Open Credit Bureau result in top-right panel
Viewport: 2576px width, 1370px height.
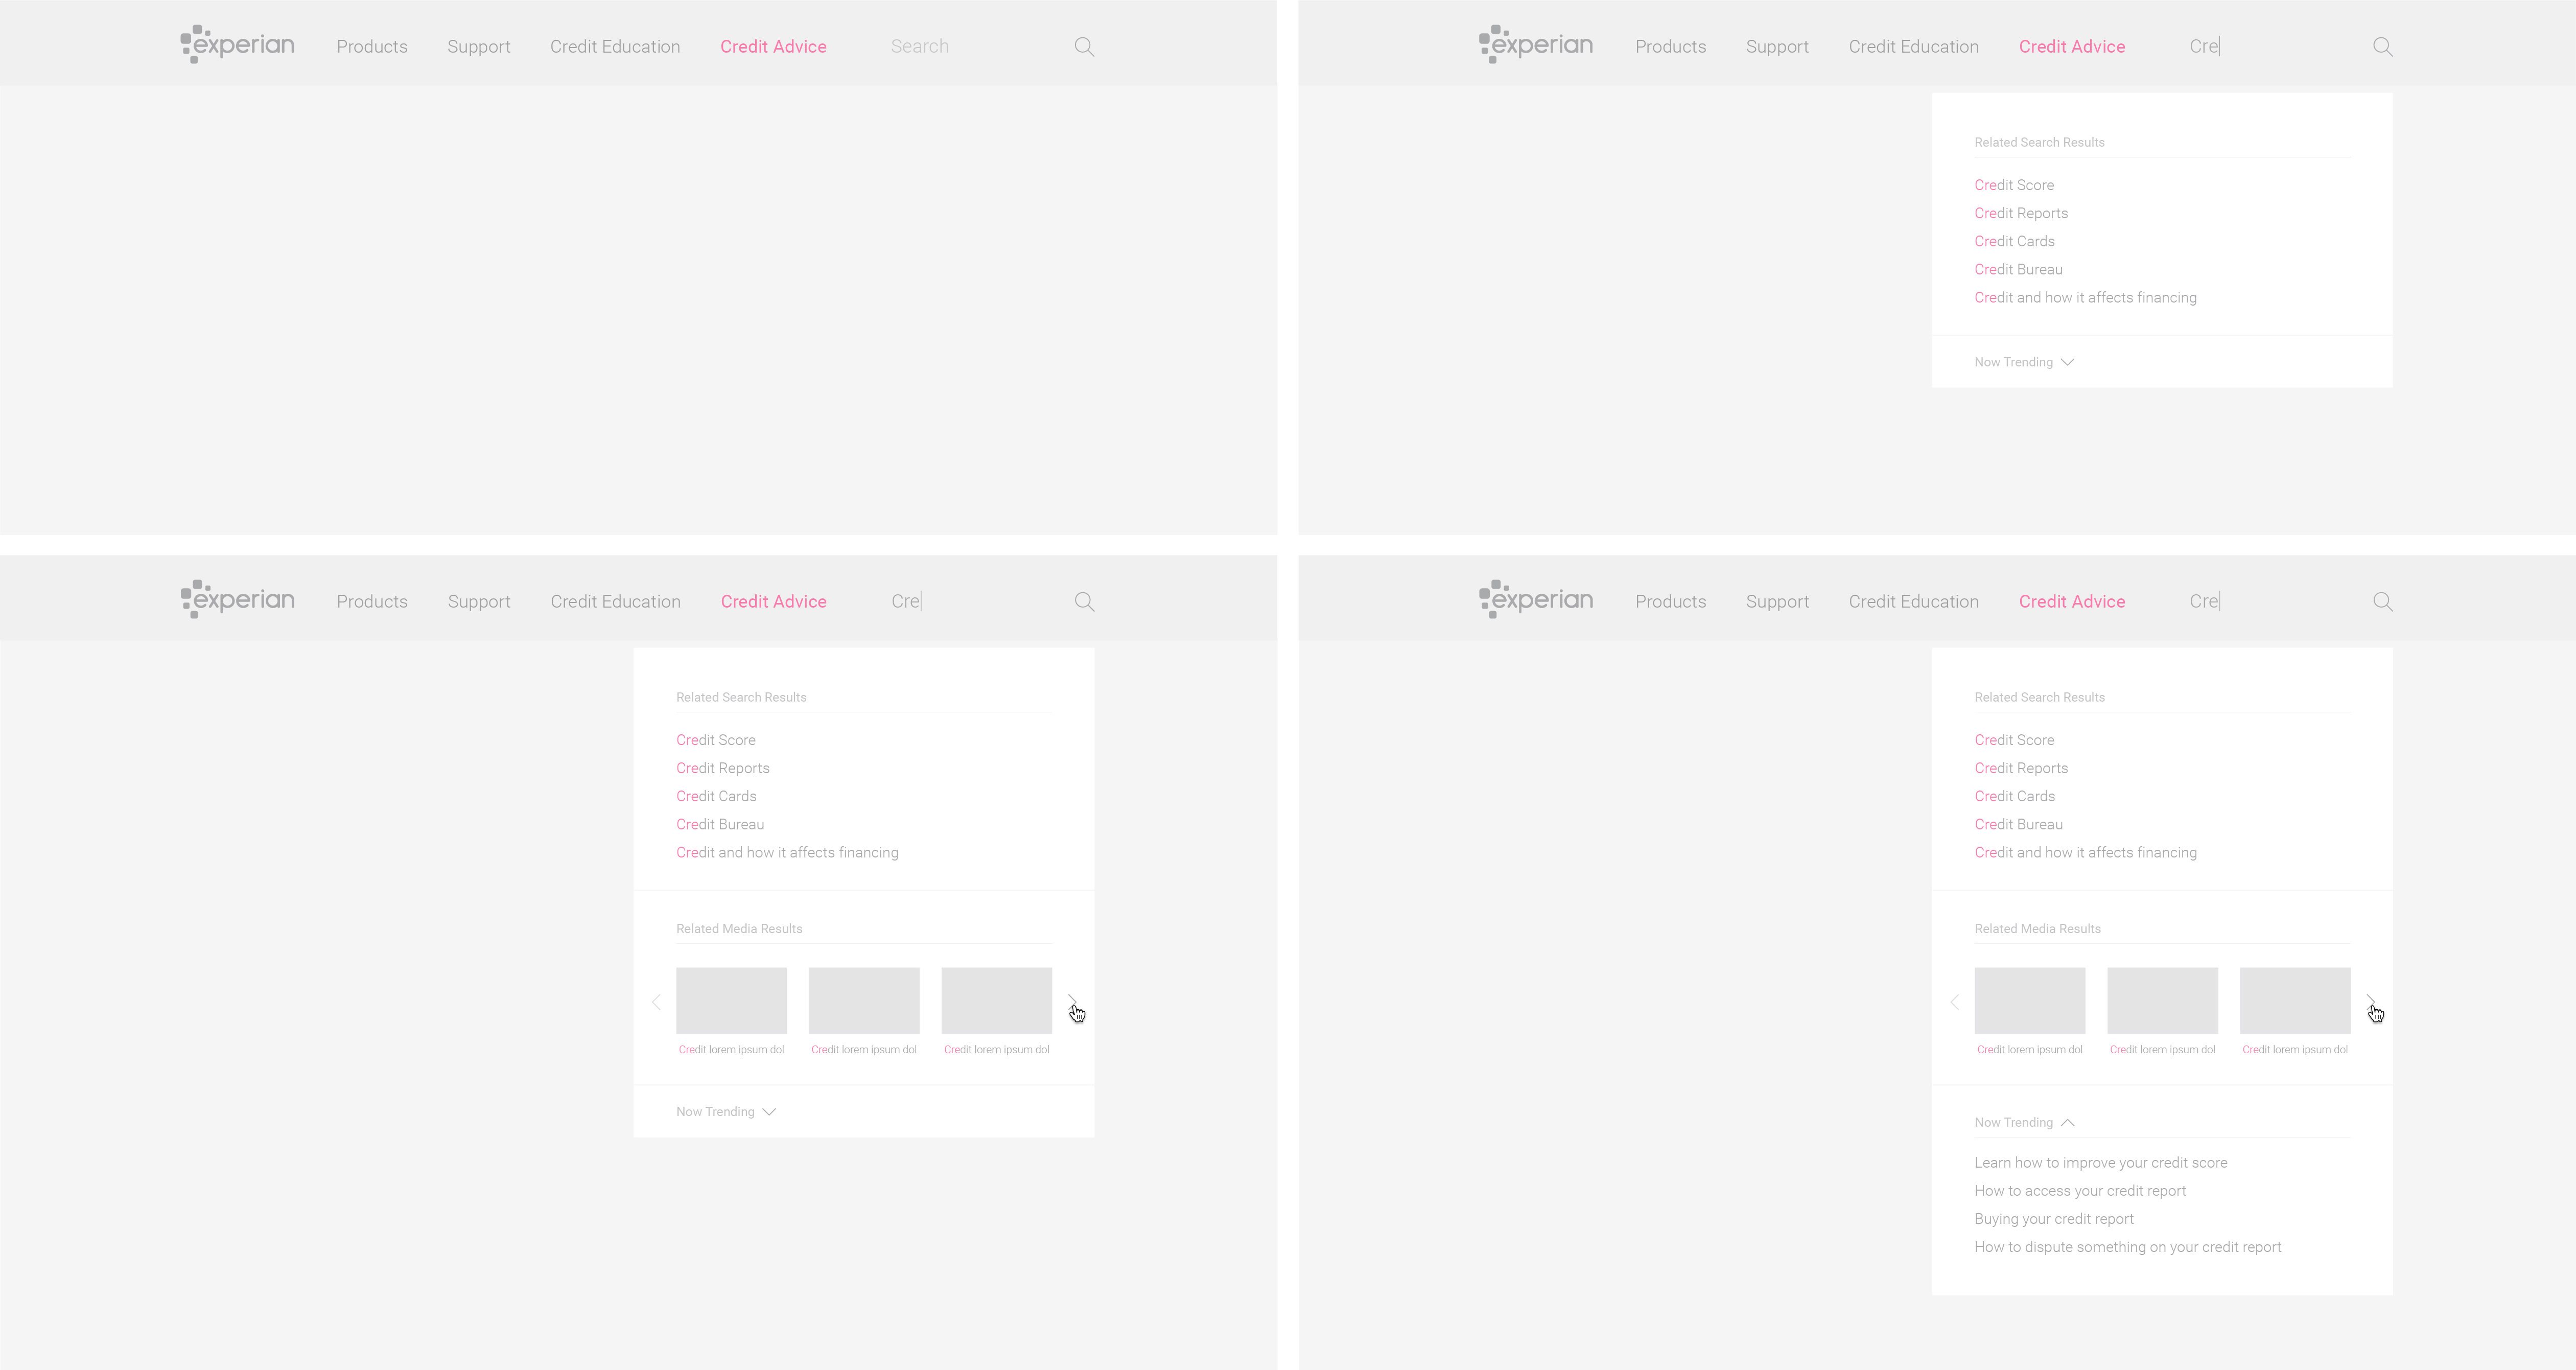[2018, 269]
